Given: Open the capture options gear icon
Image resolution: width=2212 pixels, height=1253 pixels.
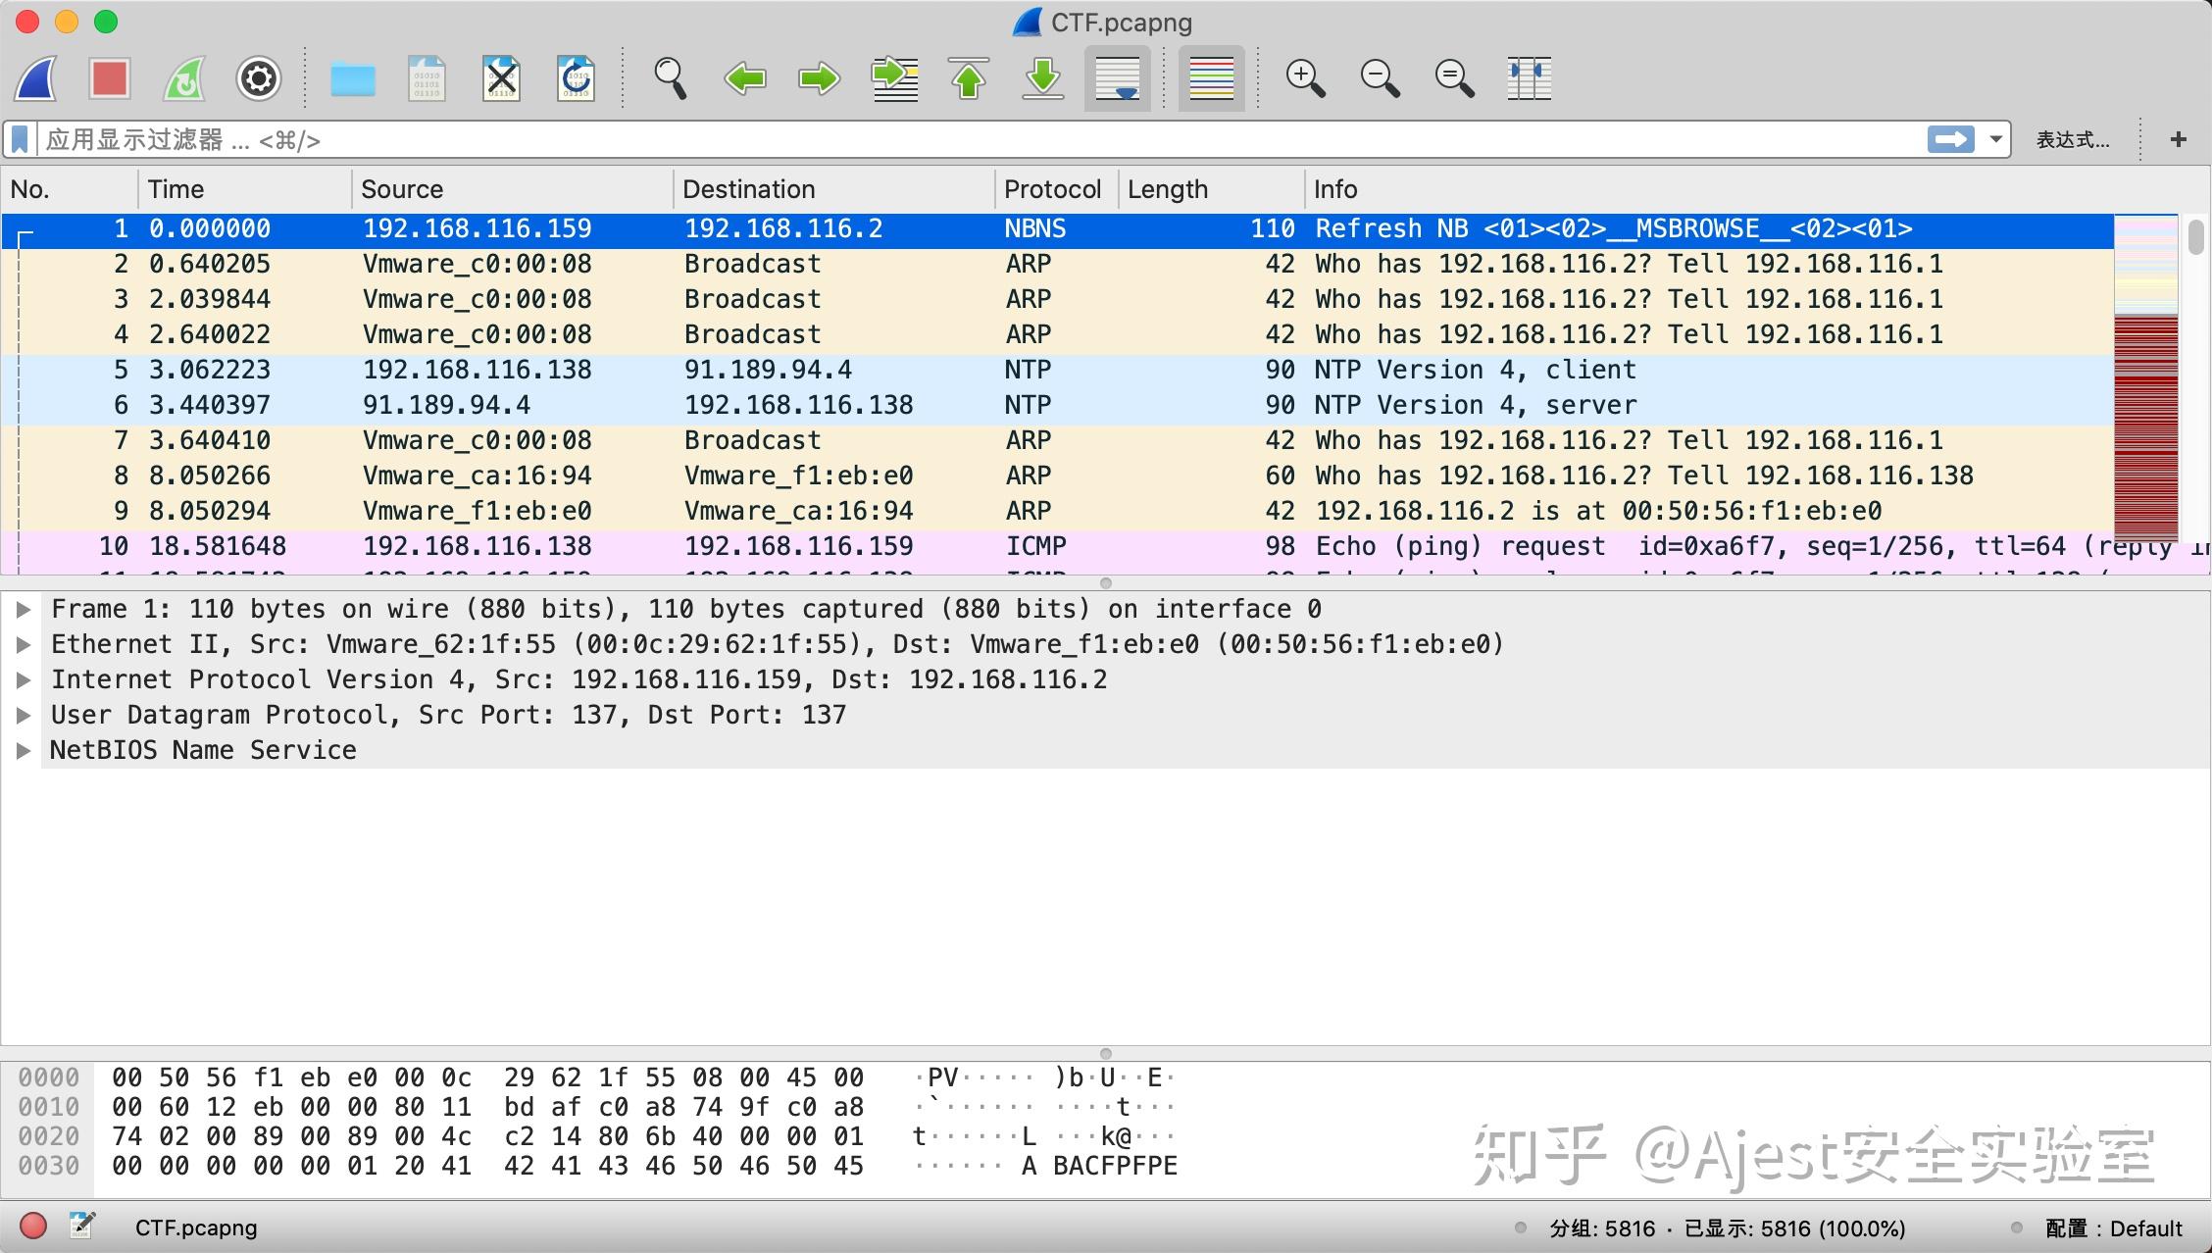Looking at the screenshot, I should click(x=258, y=78).
